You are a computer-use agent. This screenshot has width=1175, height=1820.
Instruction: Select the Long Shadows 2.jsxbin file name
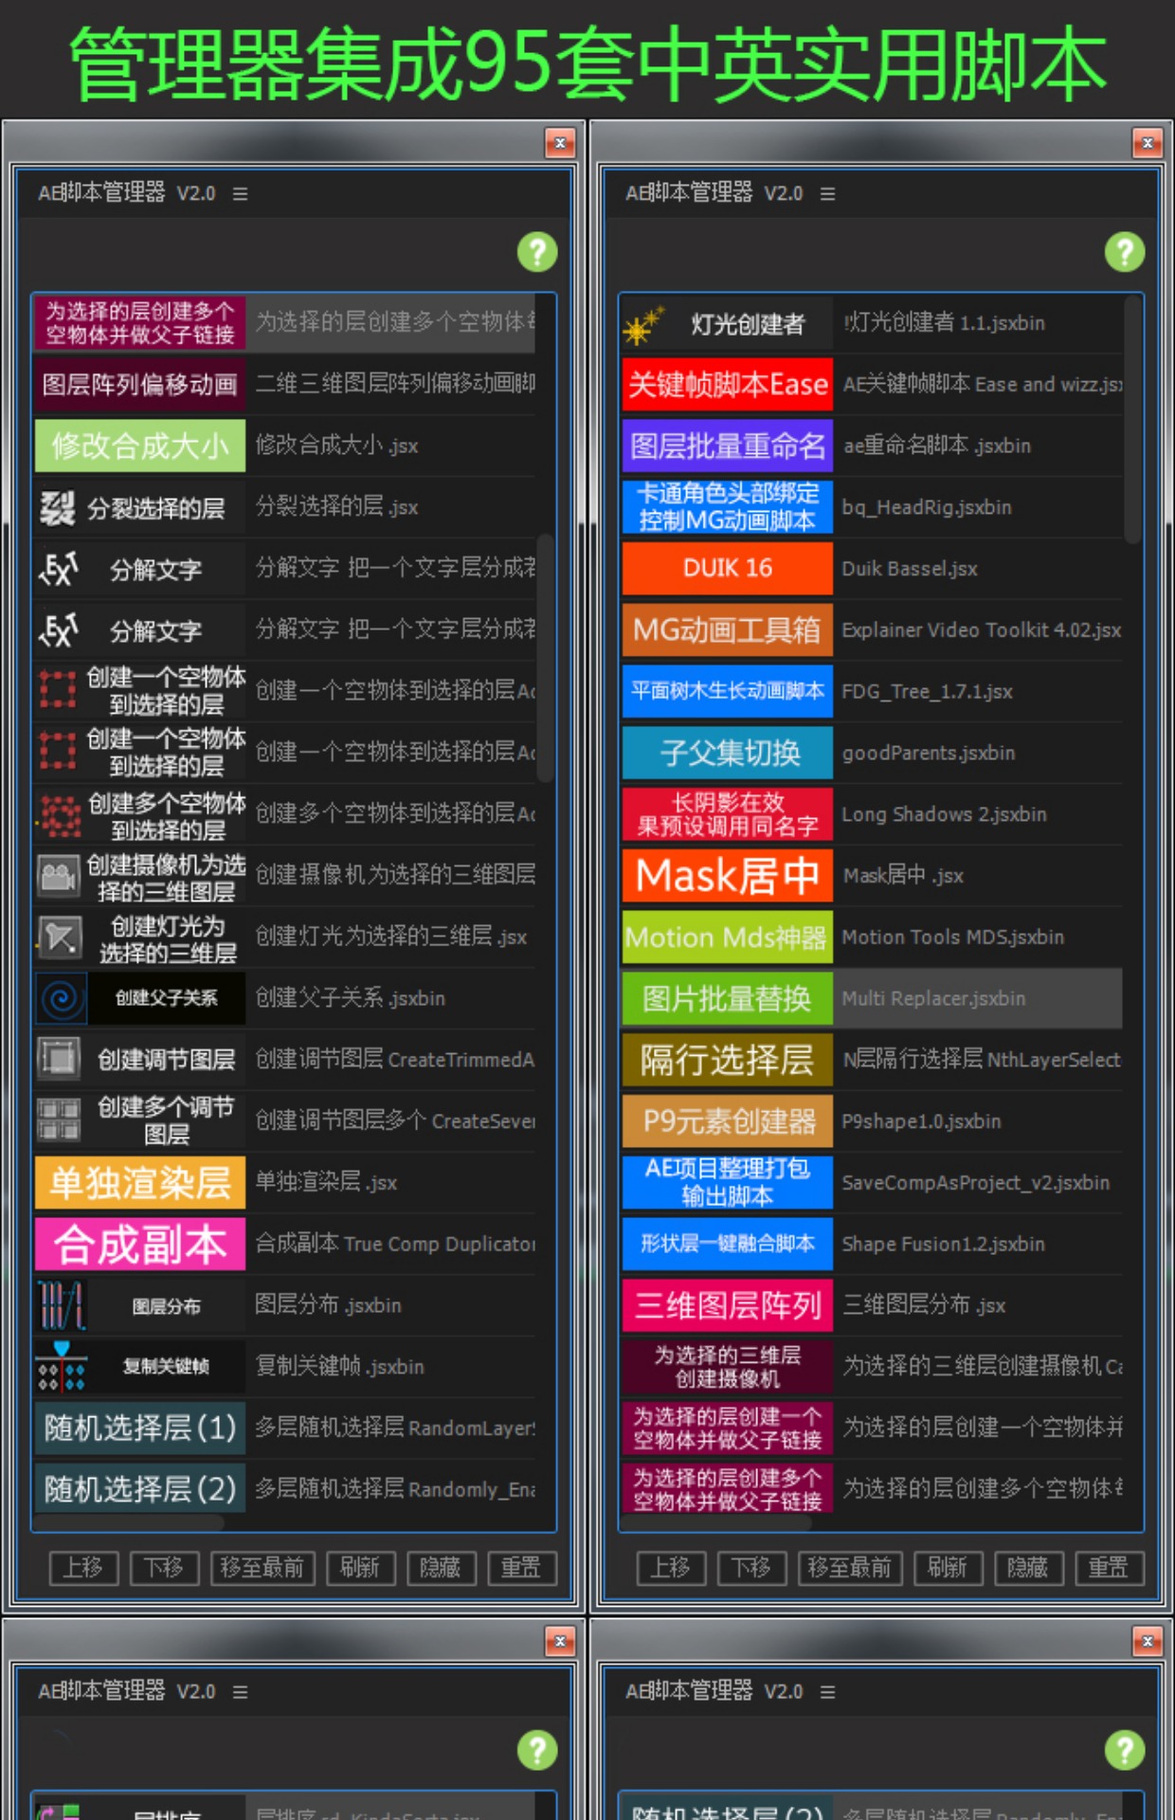(x=944, y=814)
